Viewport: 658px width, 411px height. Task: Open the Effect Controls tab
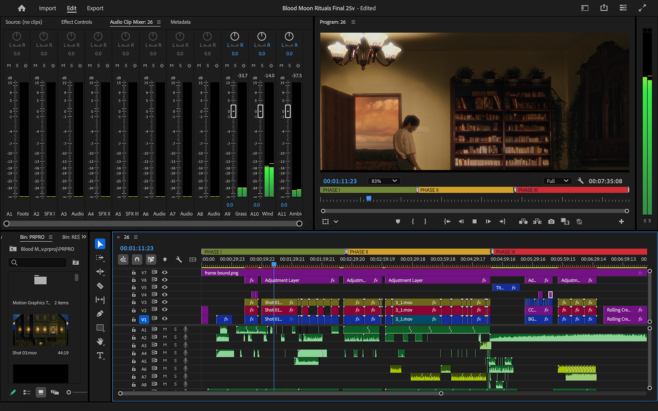[x=76, y=22]
